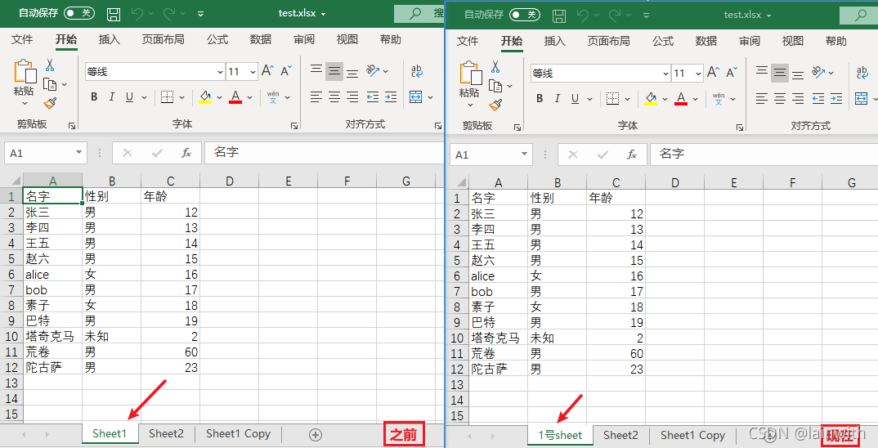878x448 pixels.
Task: Click formula bar showing 名字 in right window
Action: click(764, 154)
